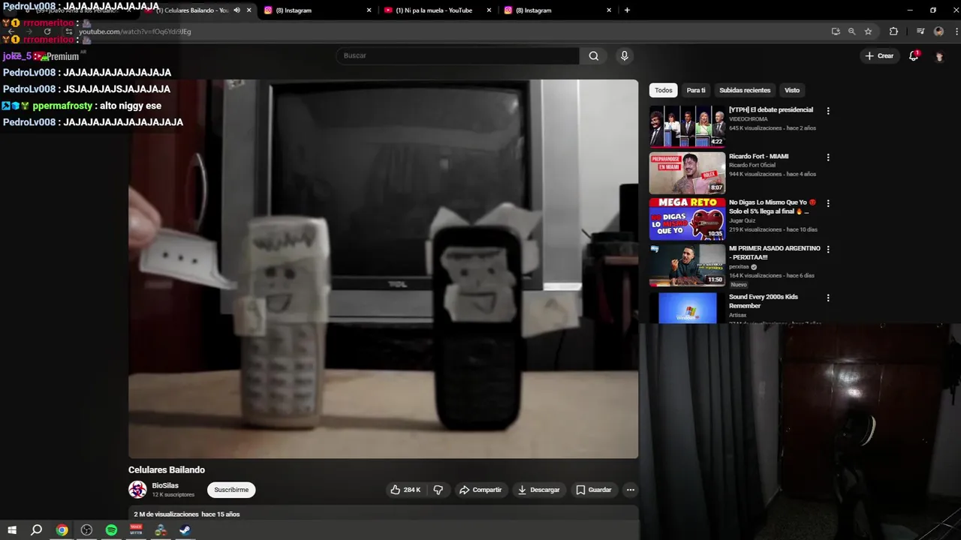Image resolution: width=961 pixels, height=540 pixels.
Task: Open the BioSilas channel name link
Action: (165, 485)
